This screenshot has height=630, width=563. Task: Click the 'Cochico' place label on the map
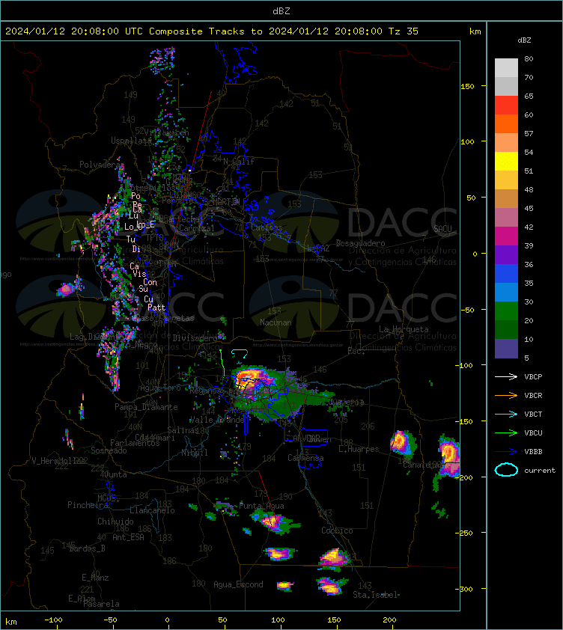[x=337, y=530]
